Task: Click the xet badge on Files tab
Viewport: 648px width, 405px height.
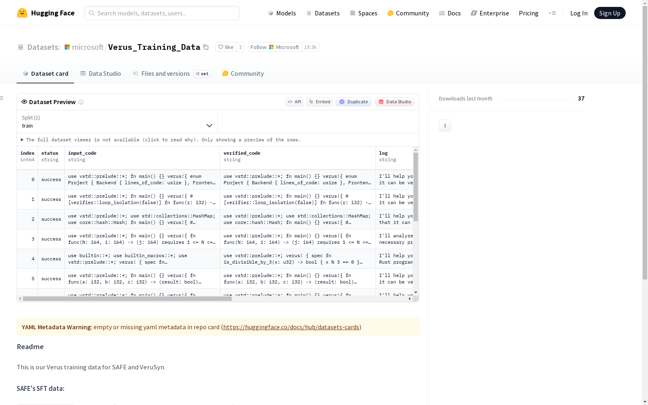Action: coord(202,74)
